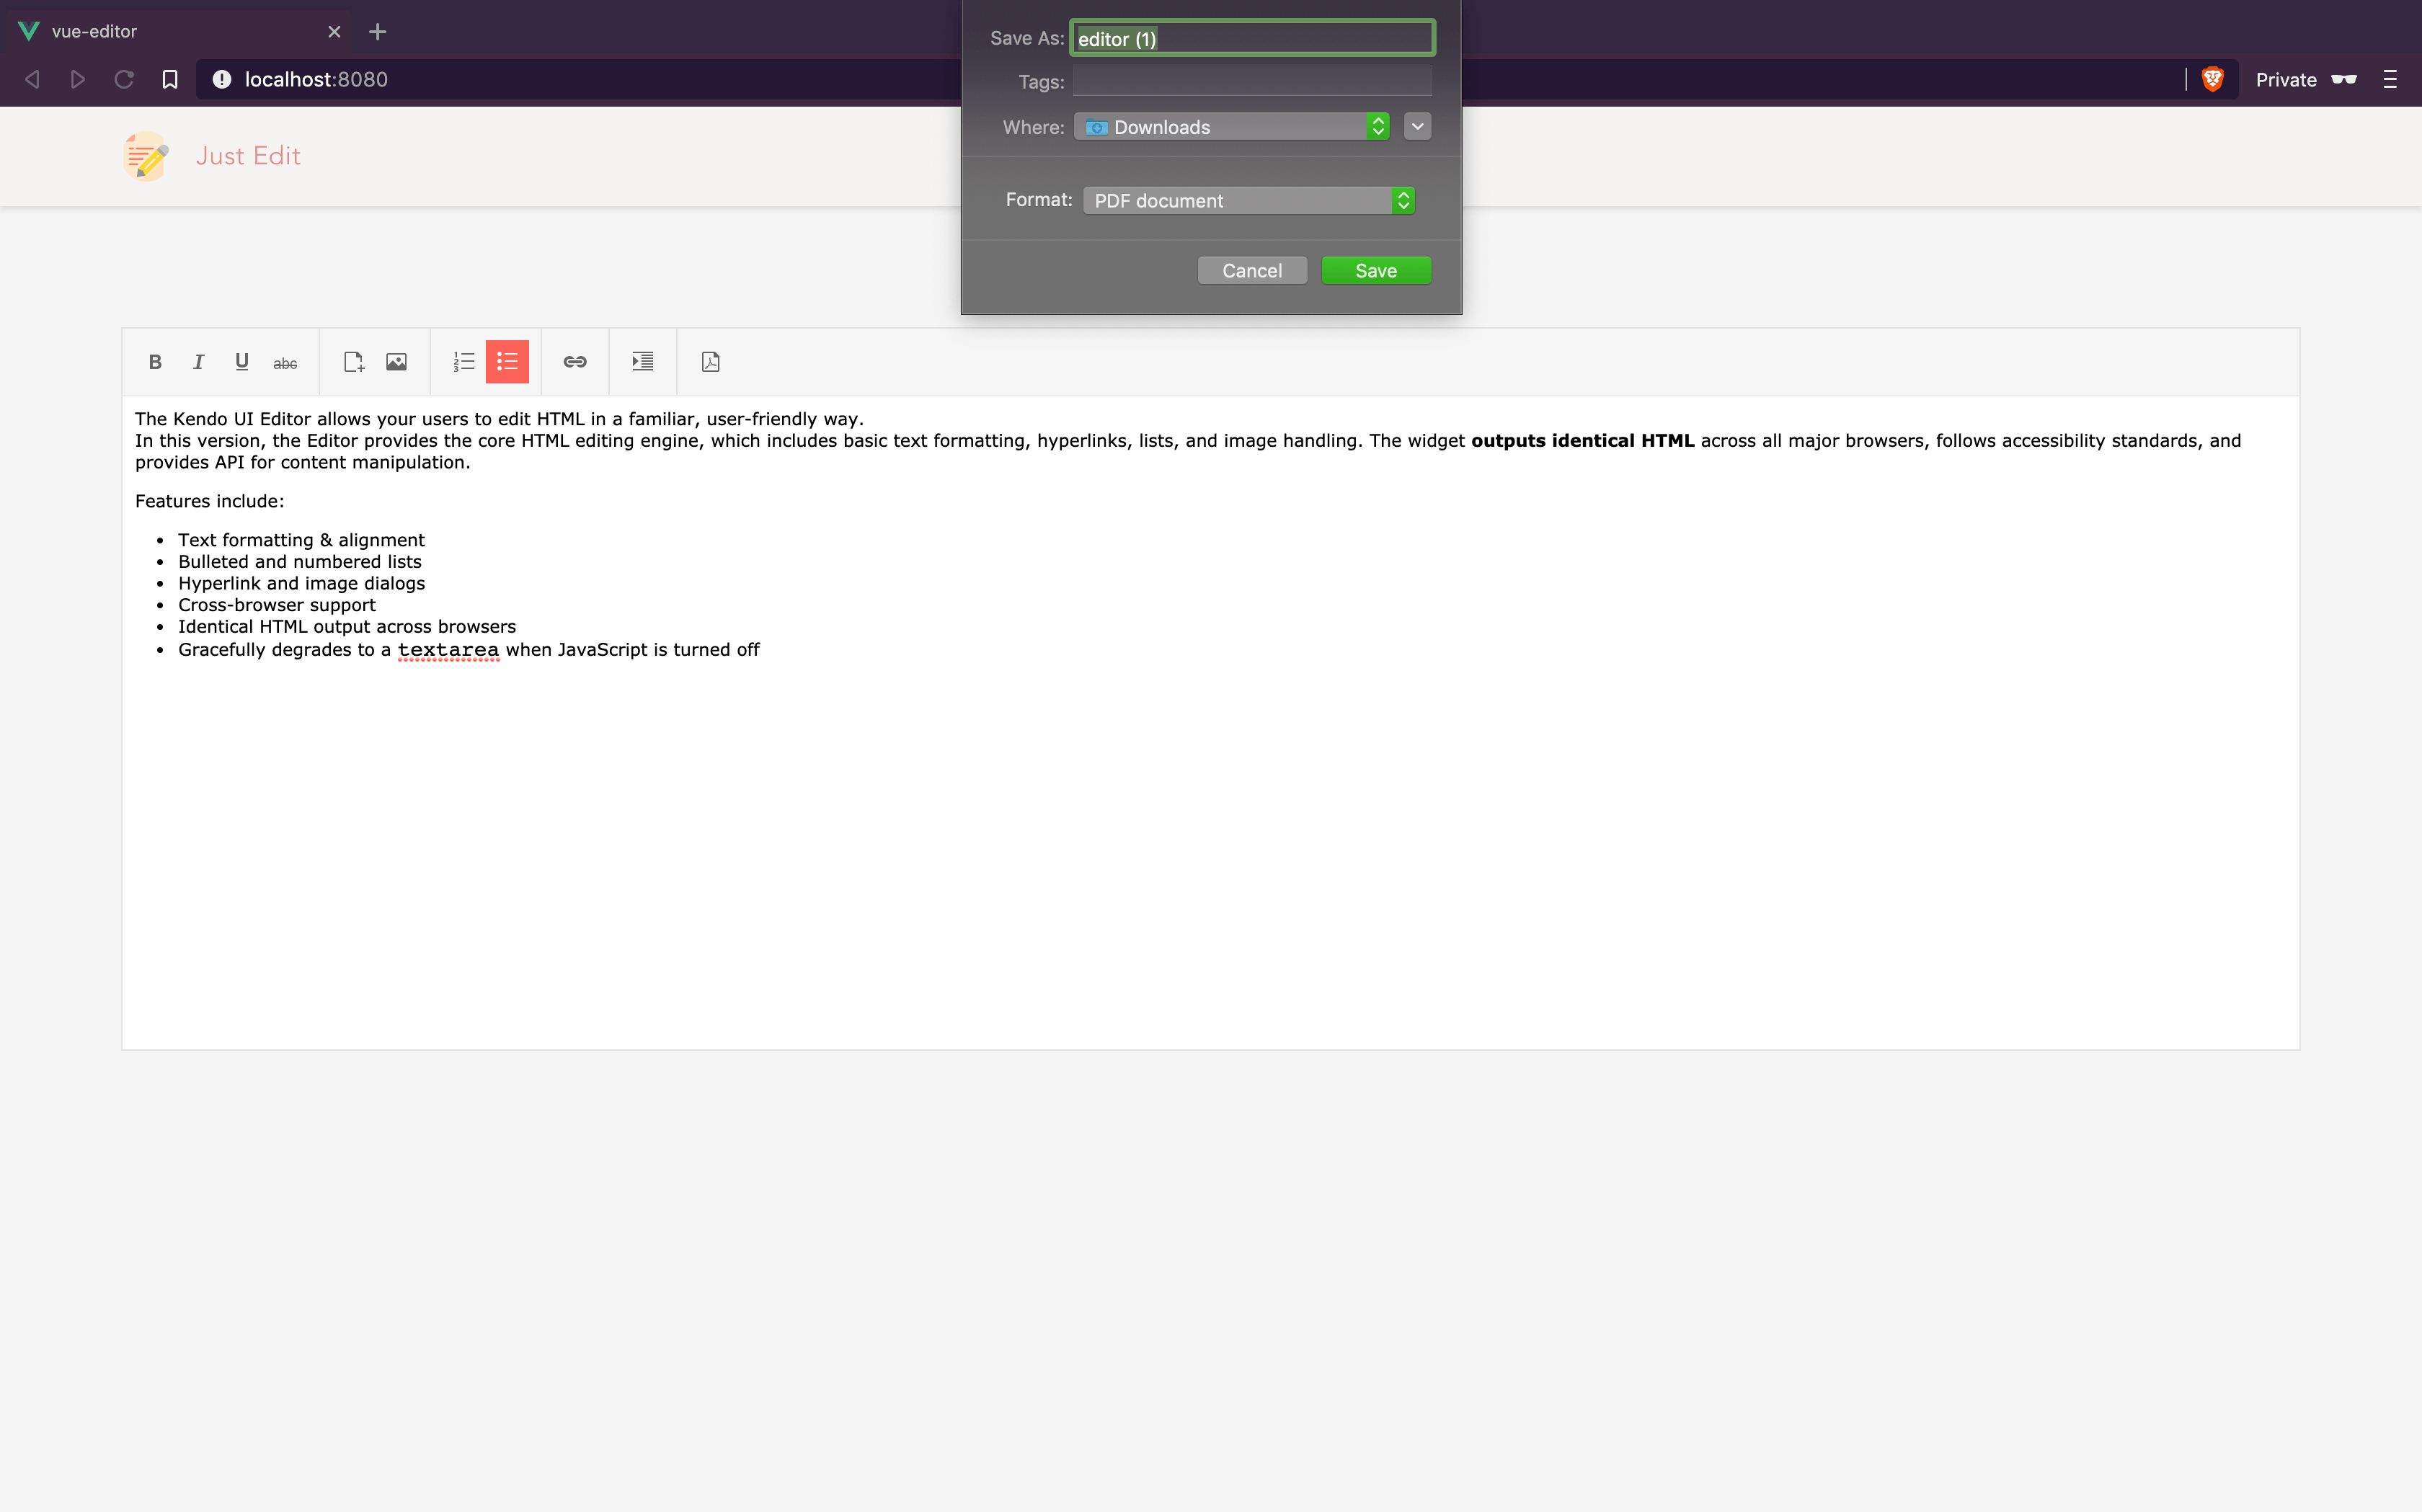Click 'Identical HTML output across browsers' item
Screen dimensions: 2422x1512
pos(347,627)
